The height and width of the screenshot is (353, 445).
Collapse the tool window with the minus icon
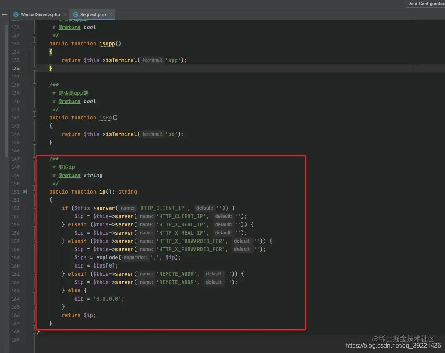click(x=4, y=14)
